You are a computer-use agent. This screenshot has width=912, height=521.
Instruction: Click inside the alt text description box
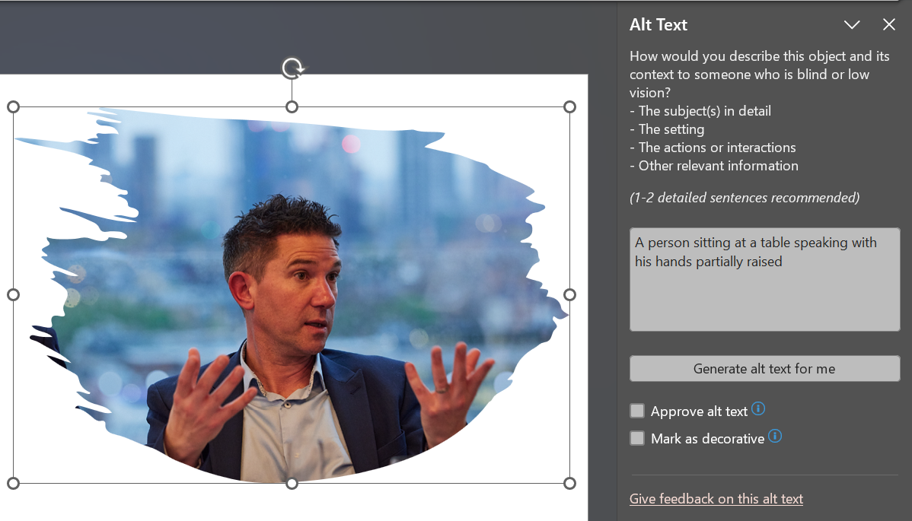[764, 279]
